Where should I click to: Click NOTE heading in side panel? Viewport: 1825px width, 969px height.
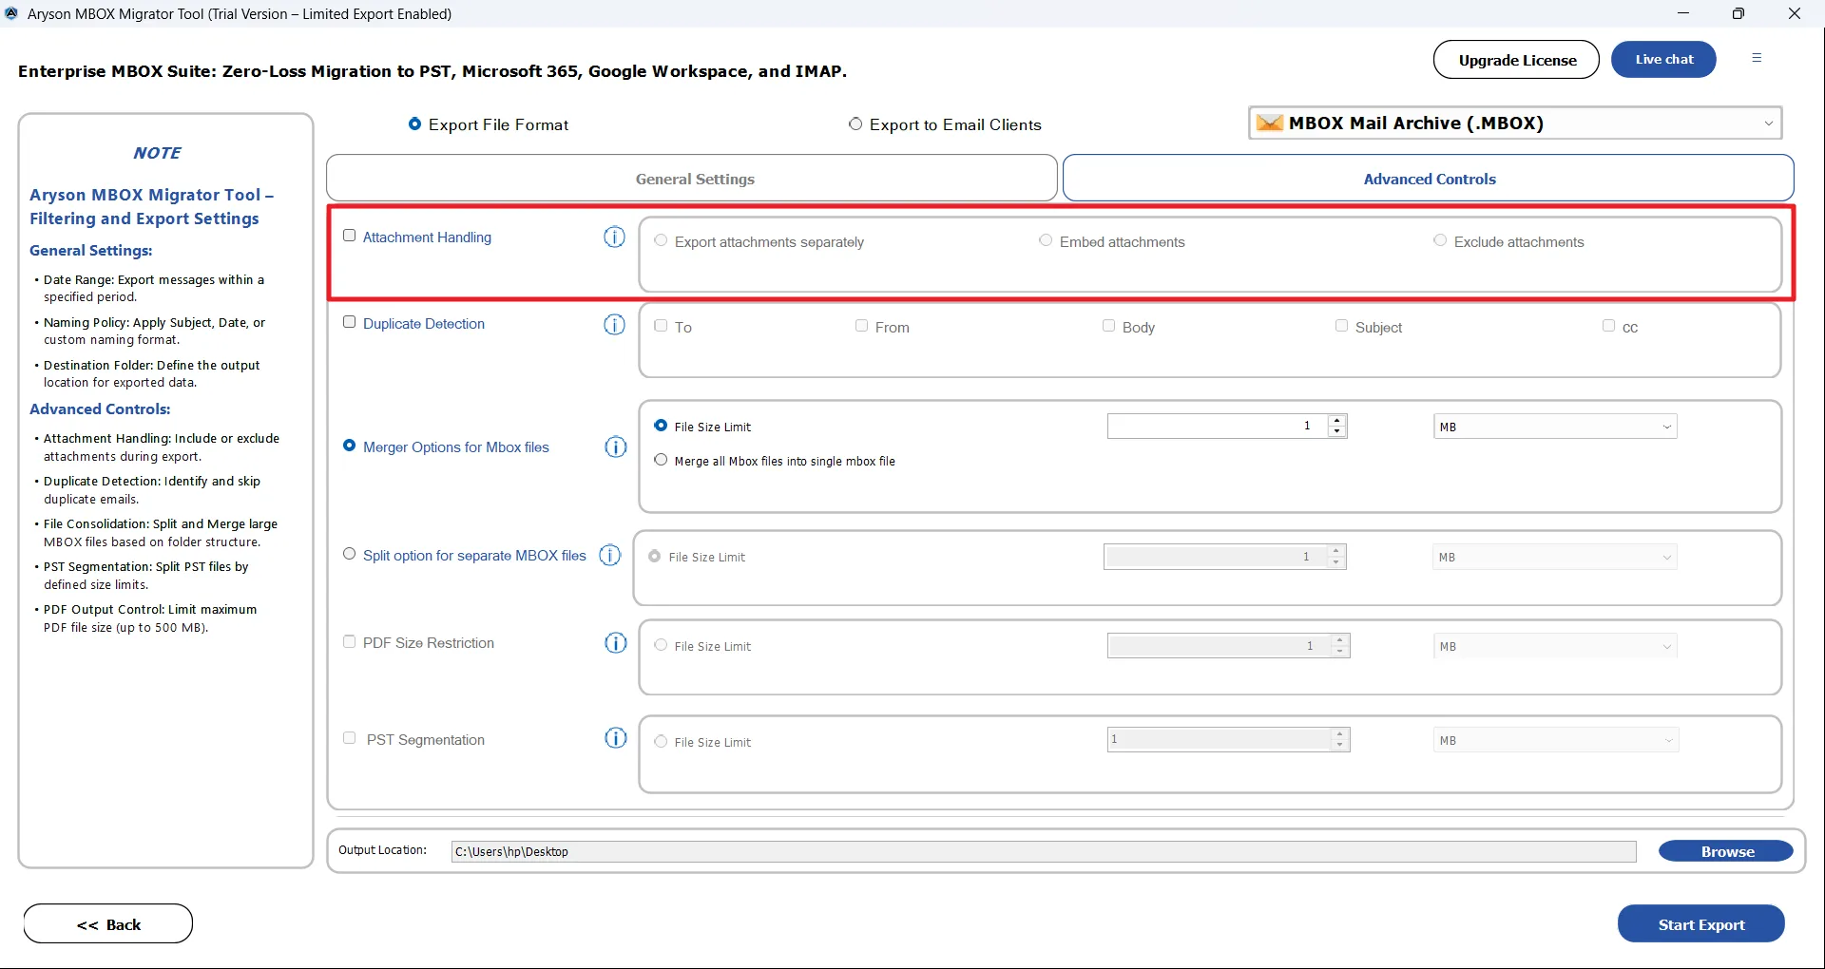(157, 153)
